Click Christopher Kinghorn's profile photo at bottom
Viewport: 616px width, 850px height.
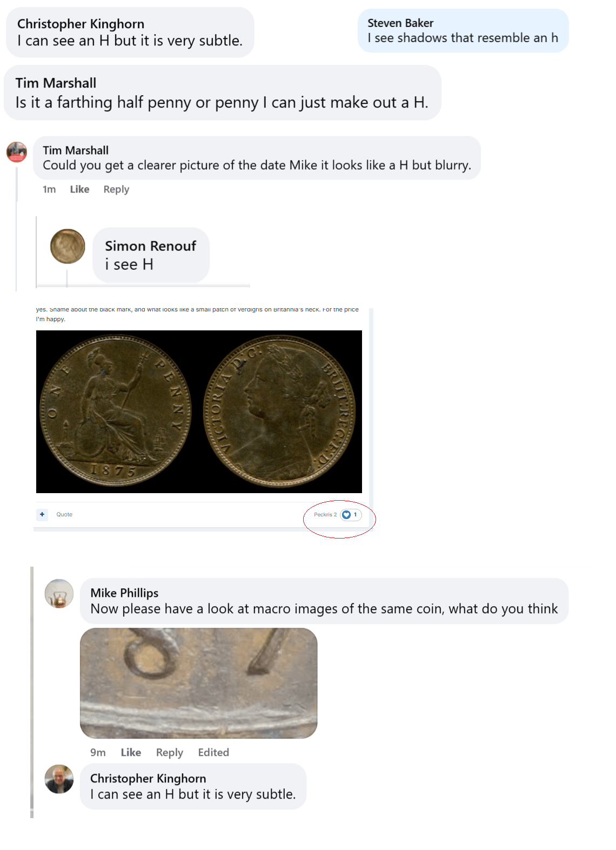[x=59, y=779]
